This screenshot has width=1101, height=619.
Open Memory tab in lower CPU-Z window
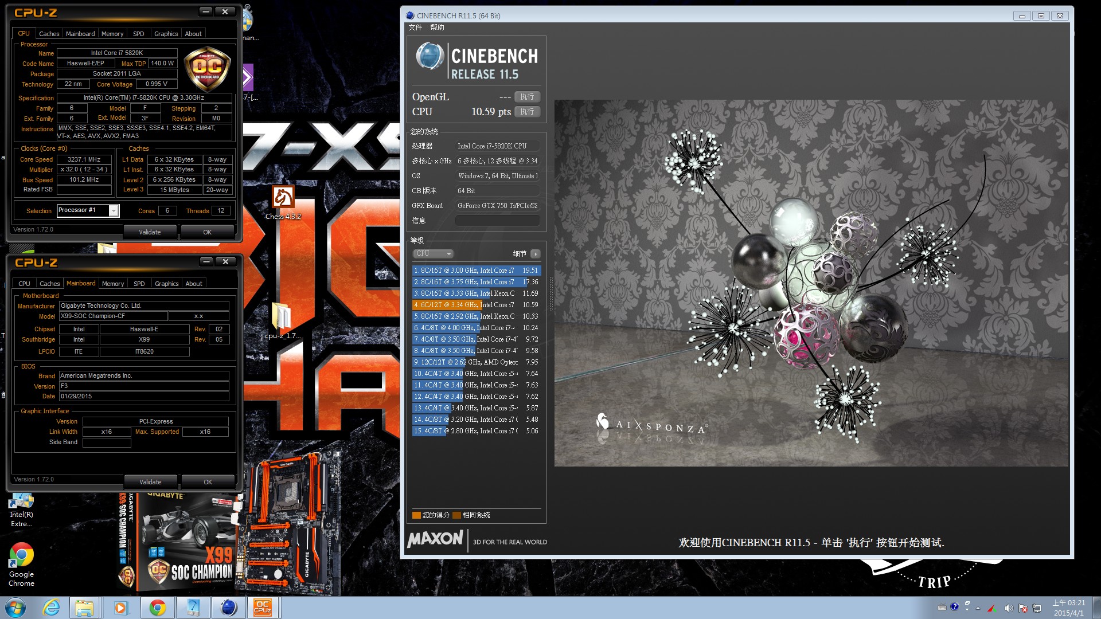coord(113,284)
